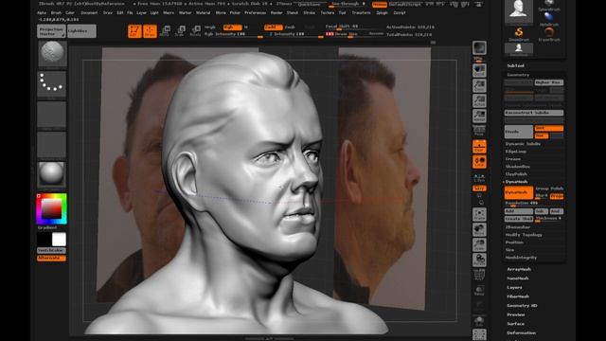This screenshot has height=341, width=606.
Task: Toggle the Zadd sculpt mode
Action: click(x=273, y=27)
